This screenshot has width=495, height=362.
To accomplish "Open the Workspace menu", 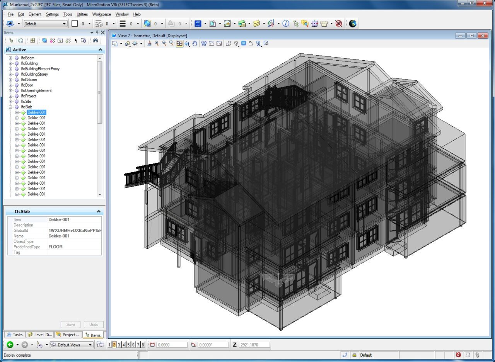I will pos(101,14).
